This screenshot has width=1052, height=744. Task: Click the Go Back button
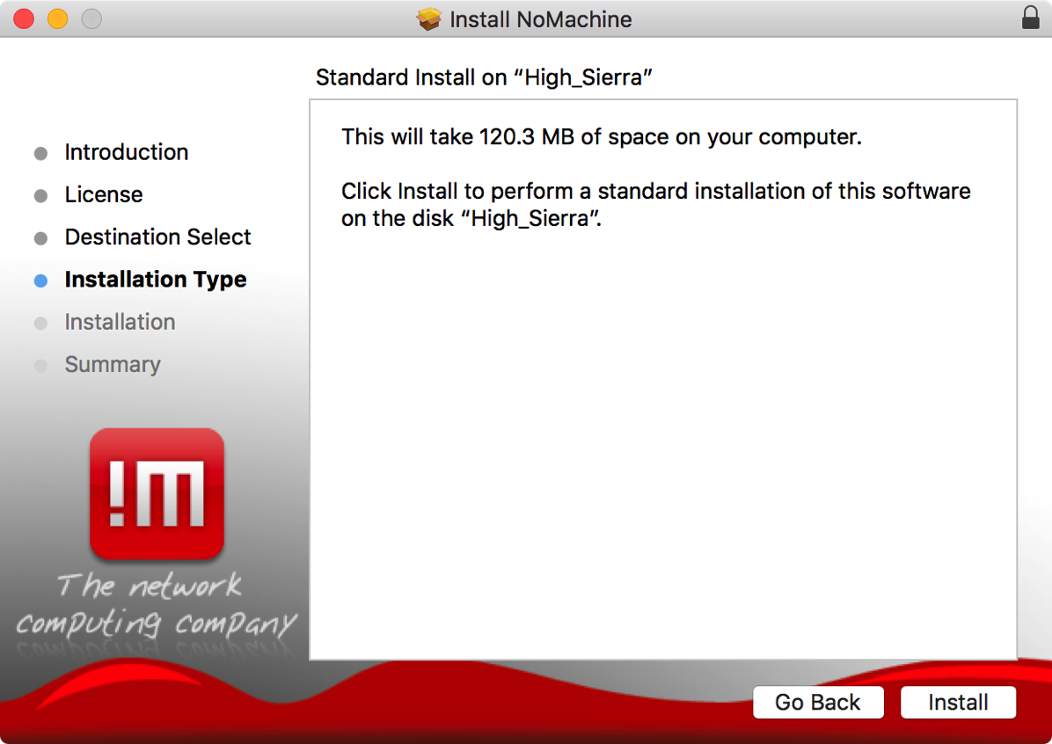click(x=818, y=702)
